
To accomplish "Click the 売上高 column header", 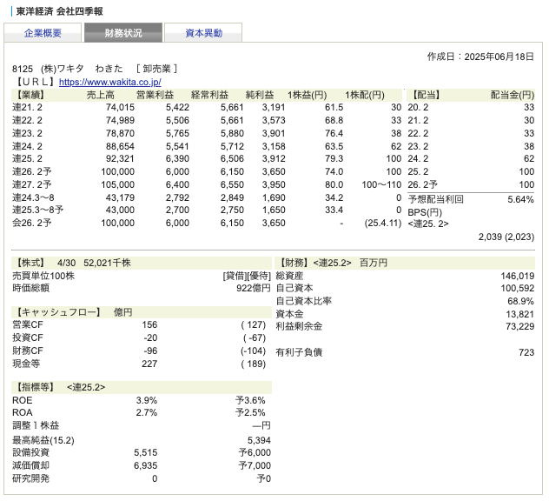I will click(x=101, y=95).
